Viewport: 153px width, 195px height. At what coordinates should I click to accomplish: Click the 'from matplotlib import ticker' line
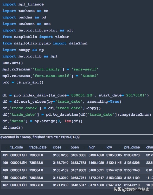click(x=36, y=37)
